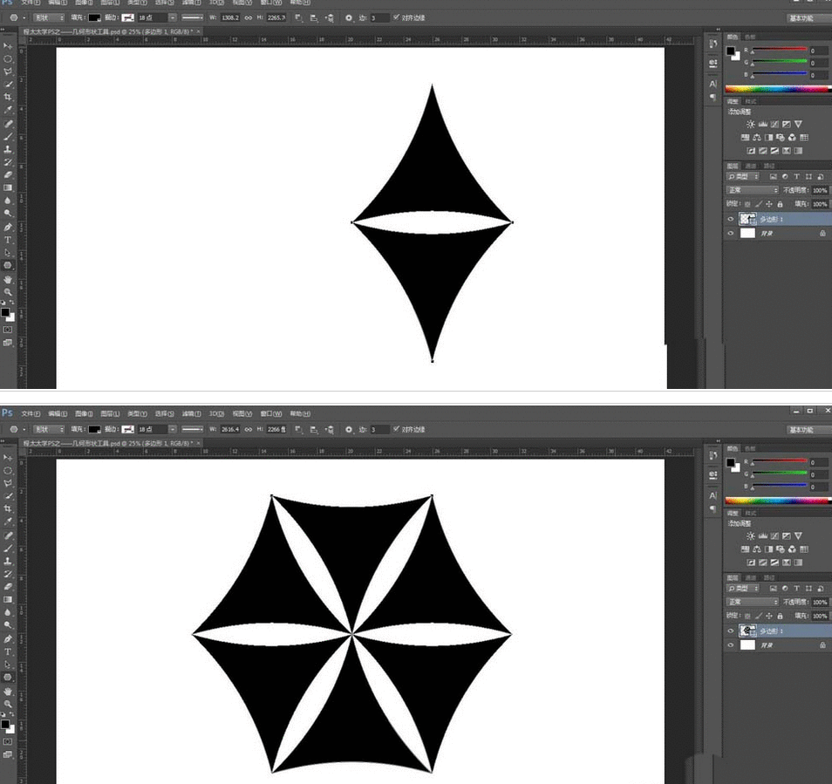Select the Eyedropper tool in the upper window
This screenshot has width=832, height=784.
click(8, 110)
